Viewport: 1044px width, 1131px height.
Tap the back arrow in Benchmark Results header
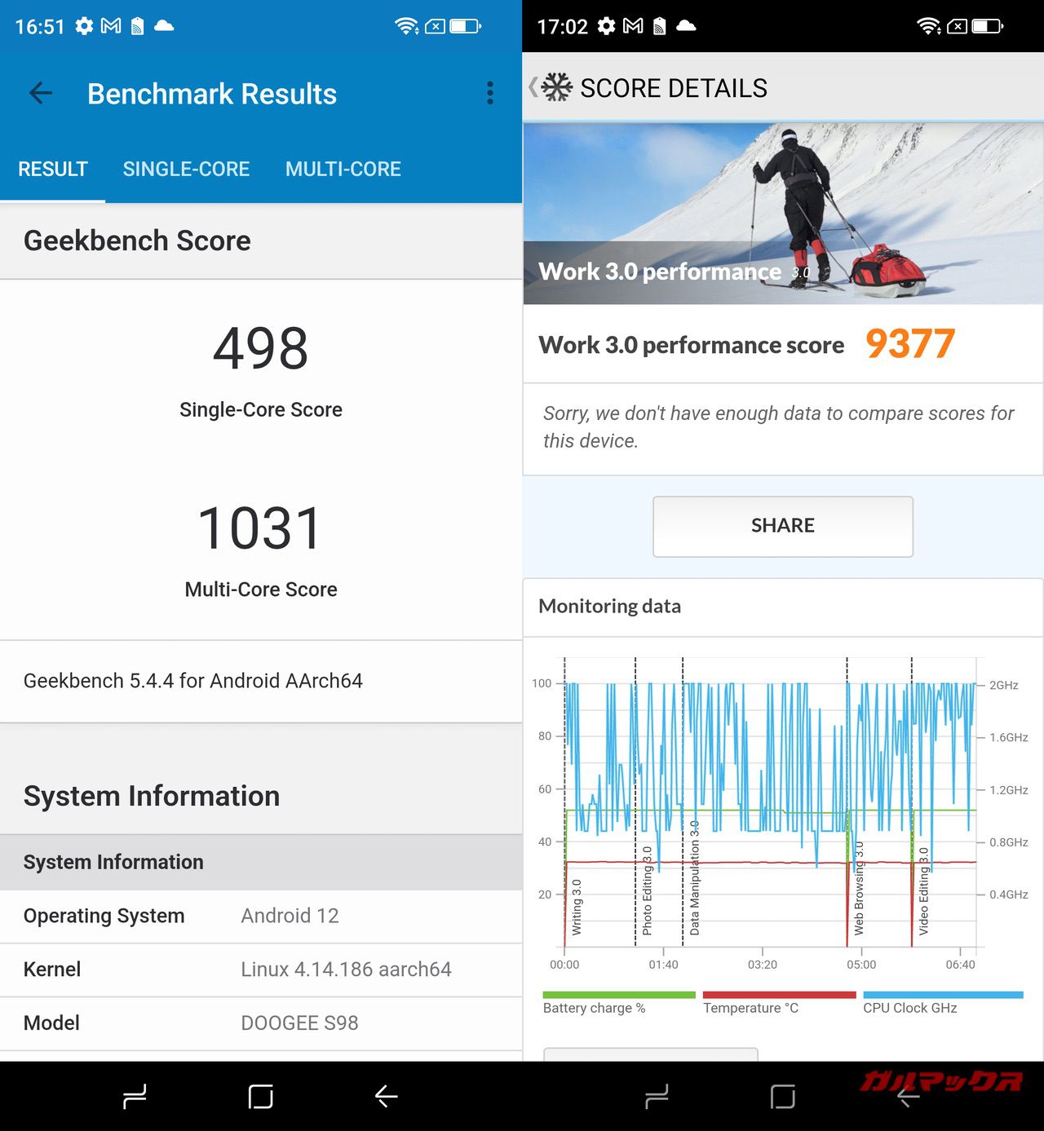pyautogui.click(x=41, y=93)
